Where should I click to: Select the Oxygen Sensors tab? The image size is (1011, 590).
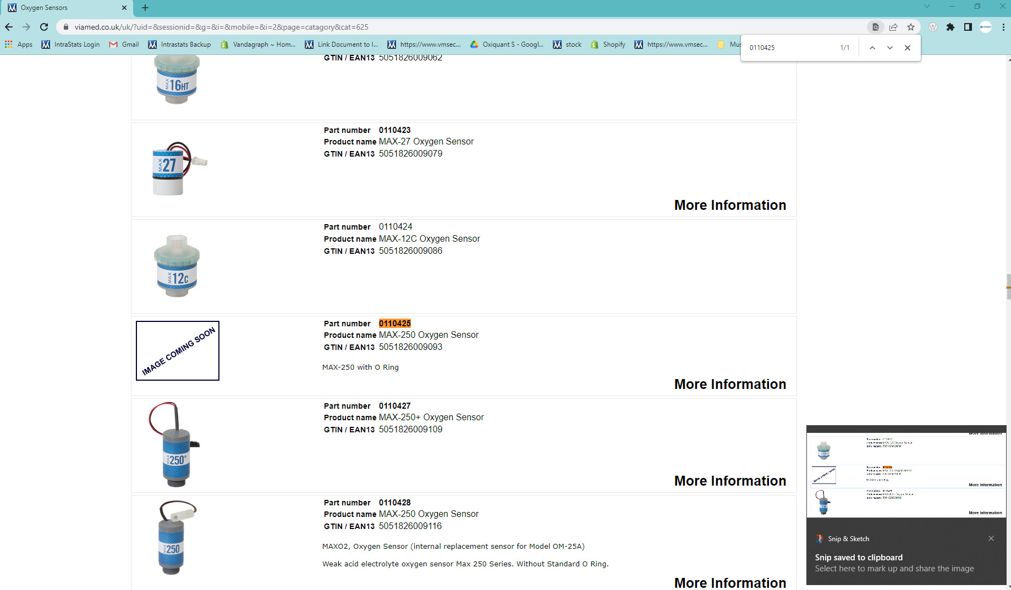point(66,8)
